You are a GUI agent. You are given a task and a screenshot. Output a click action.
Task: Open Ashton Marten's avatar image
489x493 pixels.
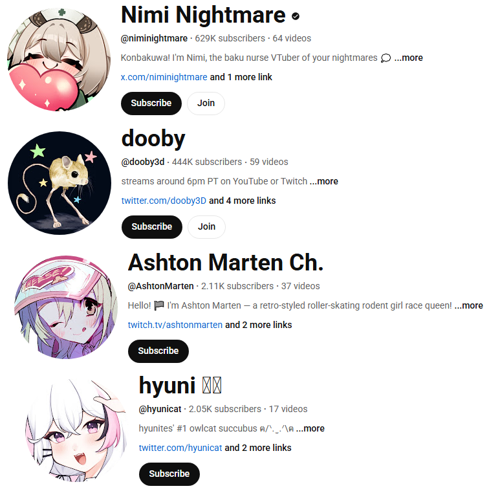pyautogui.click(x=66, y=307)
